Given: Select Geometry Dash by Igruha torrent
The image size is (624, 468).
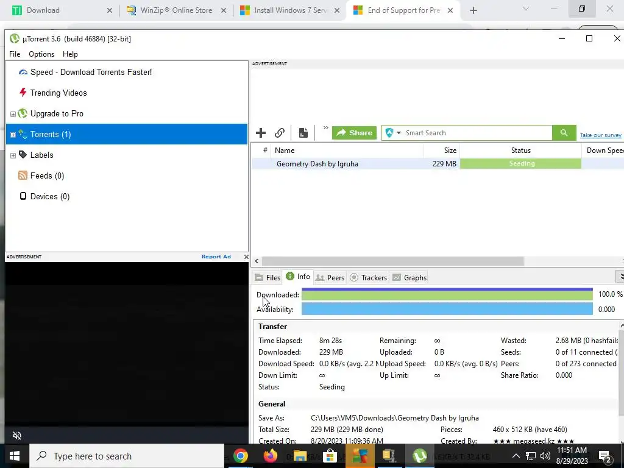Looking at the screenshot, I should (317, 163).
